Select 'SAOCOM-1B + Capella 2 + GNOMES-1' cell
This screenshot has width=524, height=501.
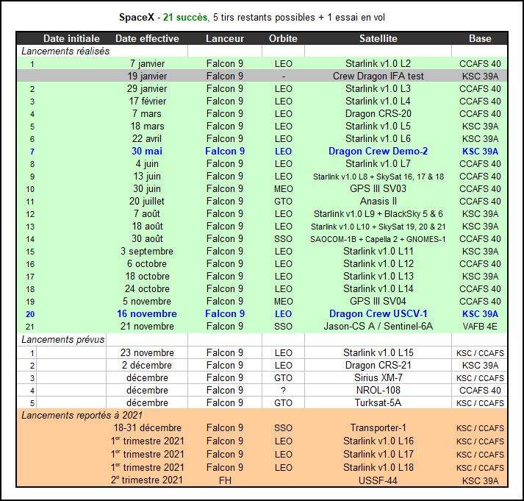click(x=378, y=239)
